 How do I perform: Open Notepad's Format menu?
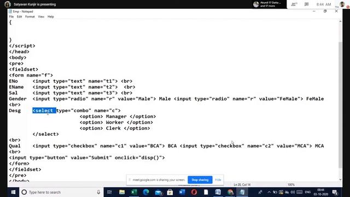pos(30,17)
